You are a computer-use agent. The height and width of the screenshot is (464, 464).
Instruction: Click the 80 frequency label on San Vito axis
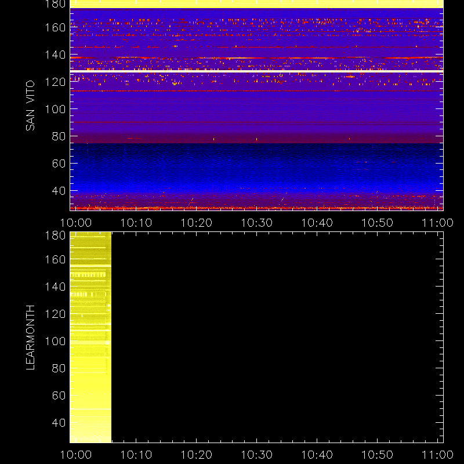click(59, 136)
